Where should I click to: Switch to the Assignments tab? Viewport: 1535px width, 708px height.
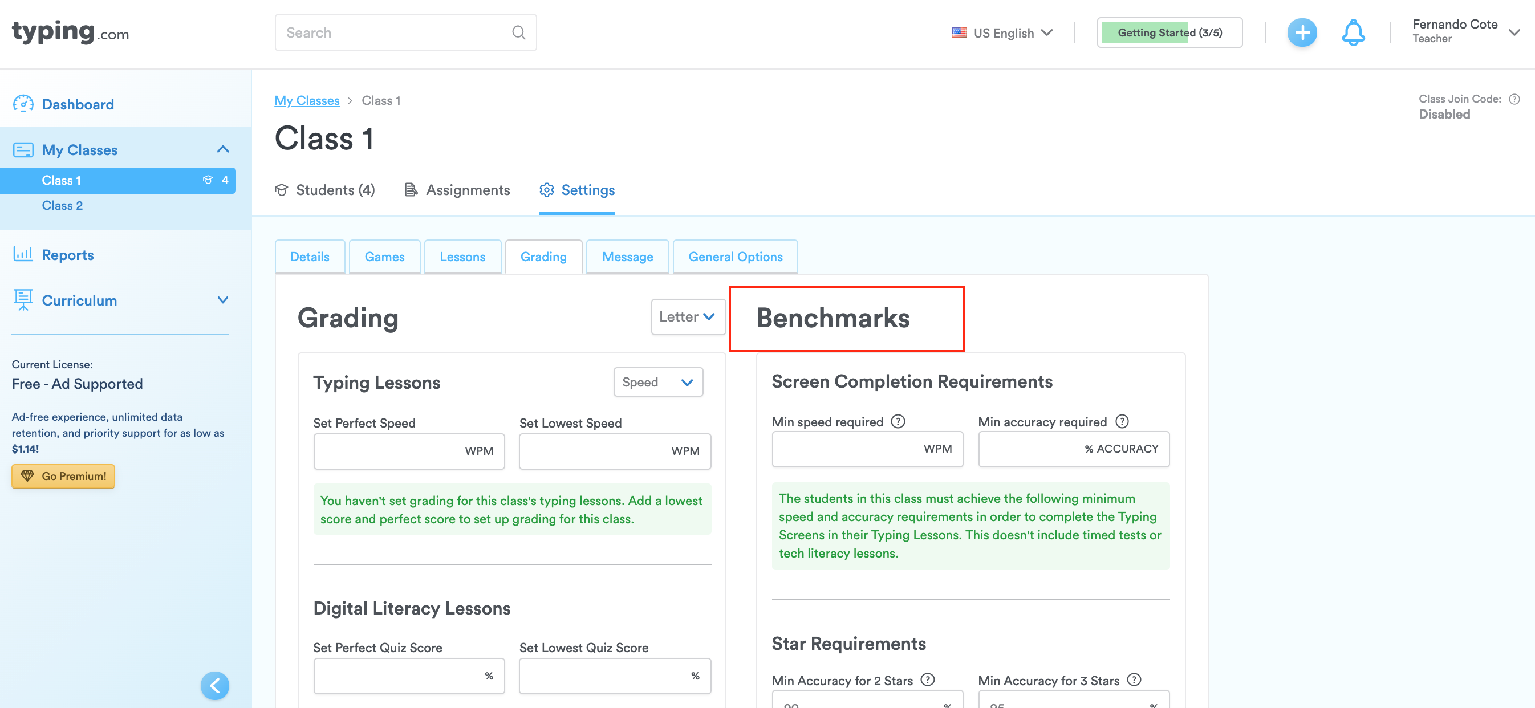coord(467,189)
